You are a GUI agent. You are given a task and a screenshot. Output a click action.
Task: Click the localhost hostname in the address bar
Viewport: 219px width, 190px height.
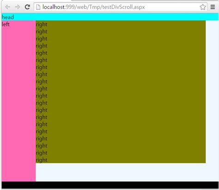tap(54, 7)
